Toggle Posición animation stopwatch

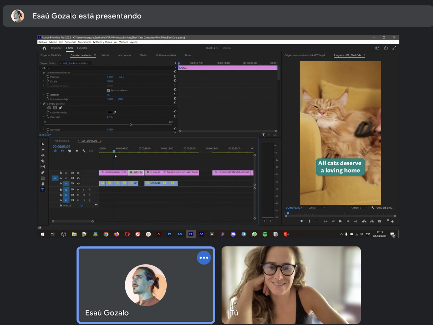coord(48,77)
